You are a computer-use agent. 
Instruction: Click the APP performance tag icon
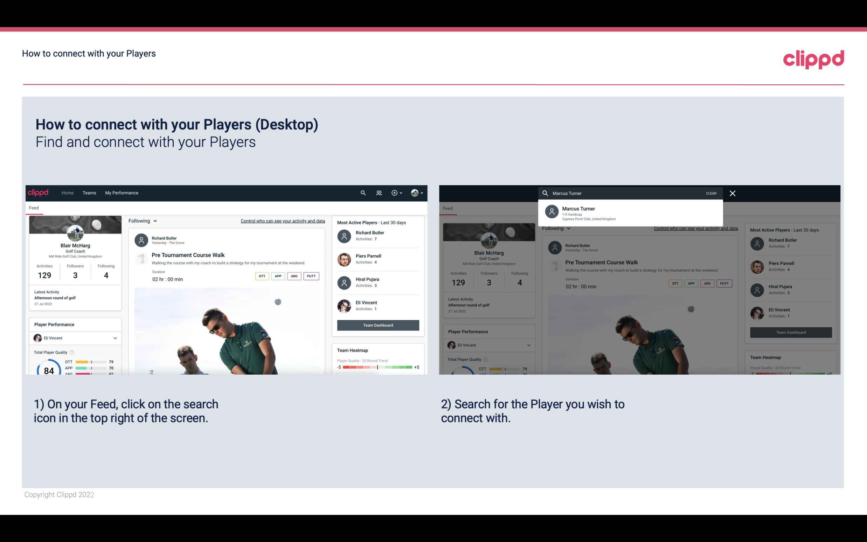coord(278,276)
